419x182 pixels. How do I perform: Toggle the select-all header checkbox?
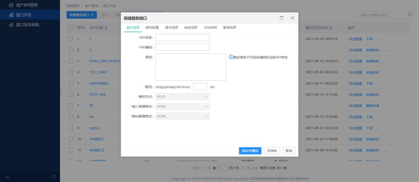click(x=71, y=28)
